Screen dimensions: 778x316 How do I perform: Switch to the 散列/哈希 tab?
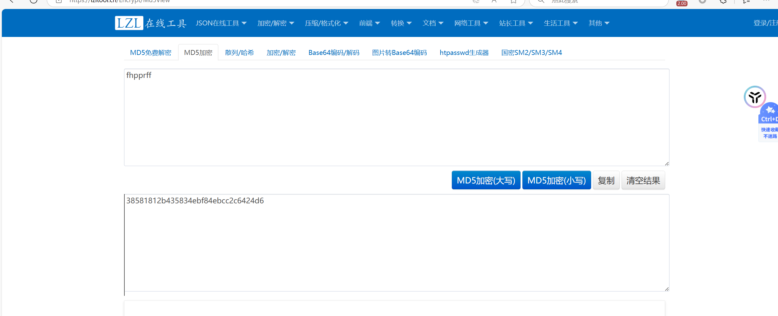(239, 52)
